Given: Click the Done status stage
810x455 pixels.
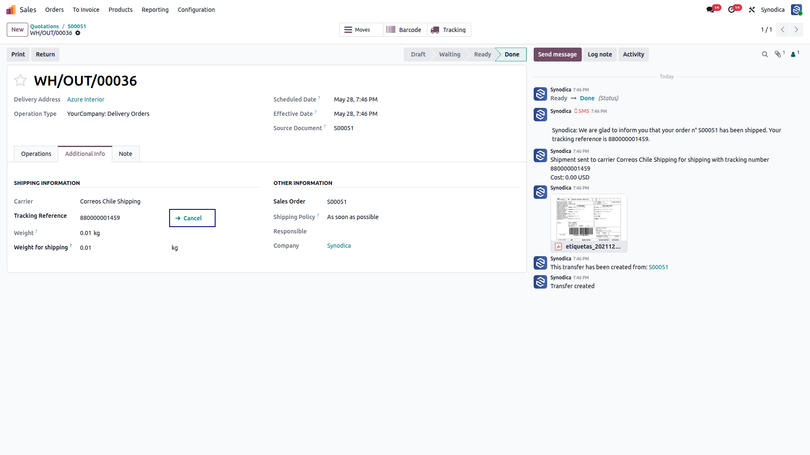Looking at the screenshot, I should point(512,54).
